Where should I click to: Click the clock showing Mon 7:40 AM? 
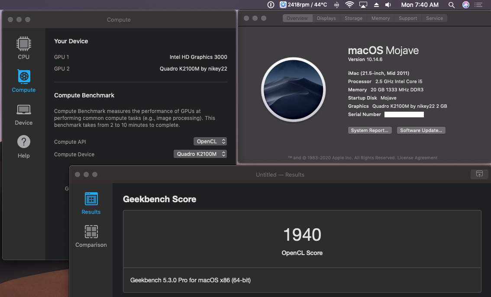pyautogui.click(x=420, y=5)
